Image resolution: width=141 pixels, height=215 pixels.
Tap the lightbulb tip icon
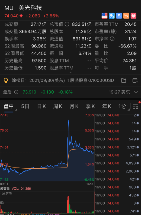coord(6,80)
